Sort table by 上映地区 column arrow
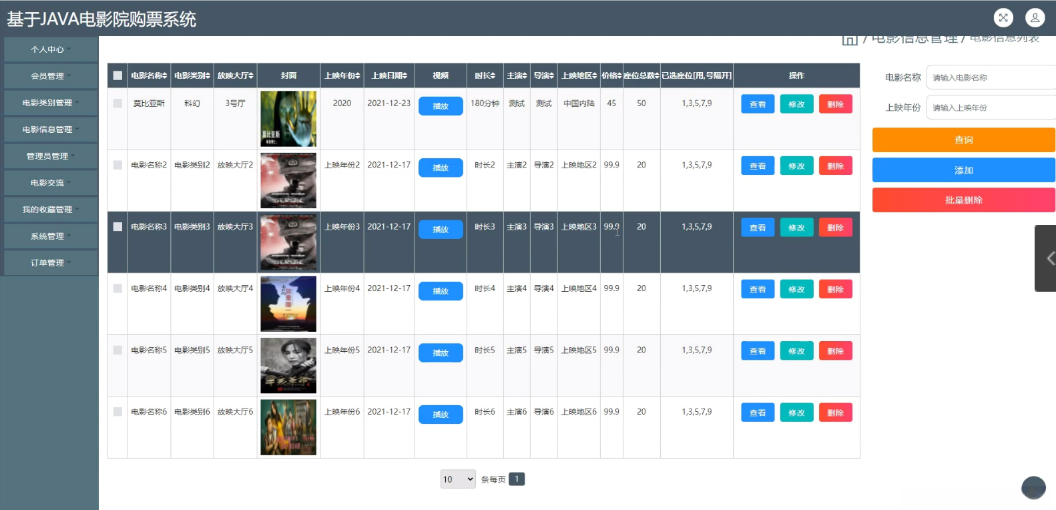This screenshot has width=1056, height=510. click(595, 76)
